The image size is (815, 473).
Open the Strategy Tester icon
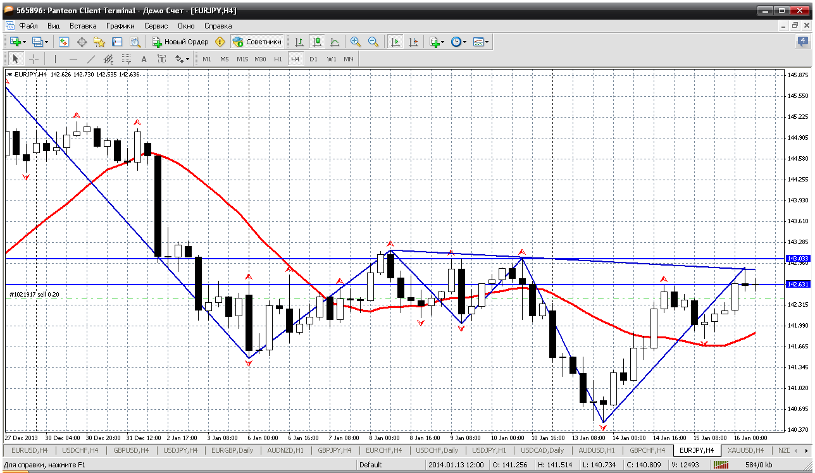point(135,42)
